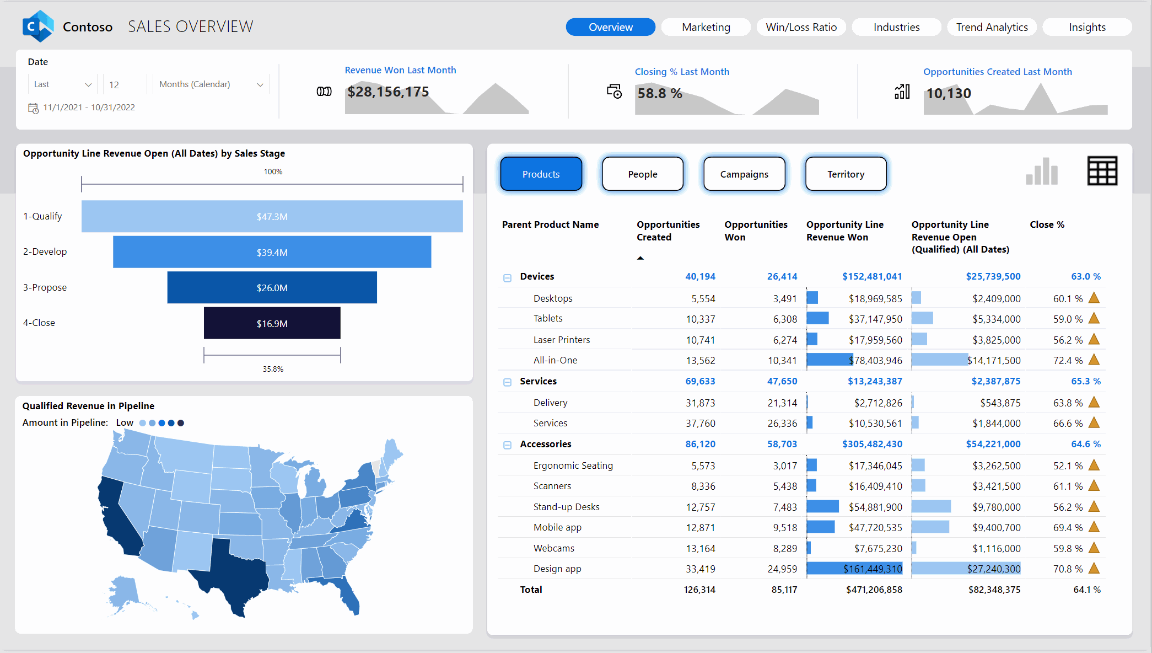Viewport: 1152px width, 653px height.
Task: Click the Win/Loss Ratio link
Action: (801, 26)
